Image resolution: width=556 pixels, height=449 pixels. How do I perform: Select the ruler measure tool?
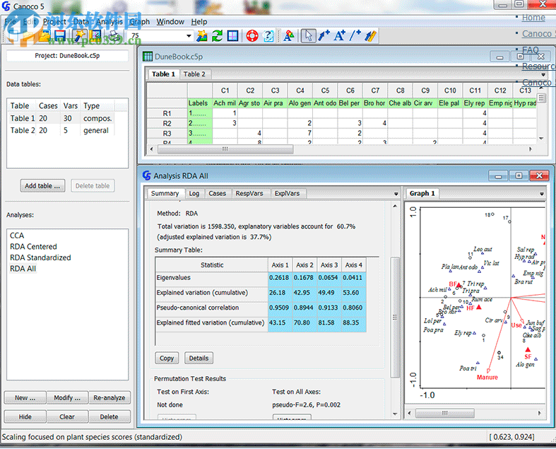tap(370, 36)
